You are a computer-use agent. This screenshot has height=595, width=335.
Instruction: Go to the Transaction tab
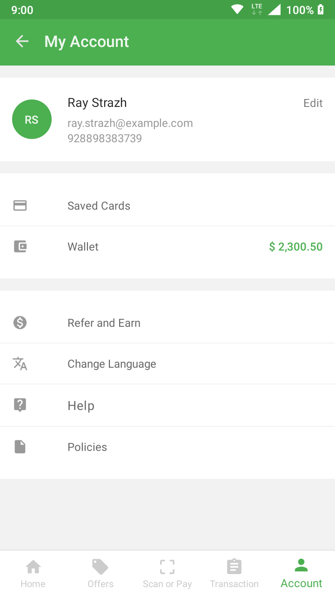[234, 574]
